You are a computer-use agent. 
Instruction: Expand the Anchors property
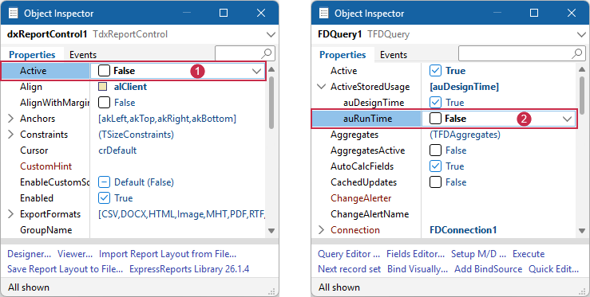point(11,119)
